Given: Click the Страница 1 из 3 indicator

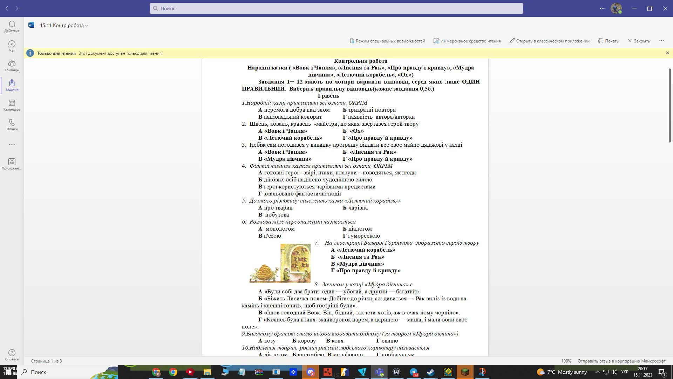Looking at the screenshot, I should pos(46,361).
